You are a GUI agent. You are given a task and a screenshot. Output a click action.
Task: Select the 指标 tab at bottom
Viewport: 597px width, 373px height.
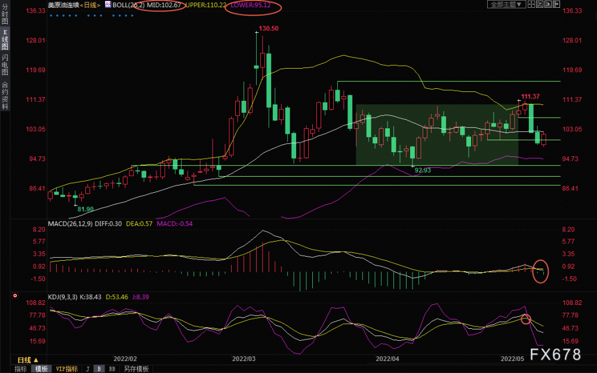pyautogui.click(x=20, y=369)
